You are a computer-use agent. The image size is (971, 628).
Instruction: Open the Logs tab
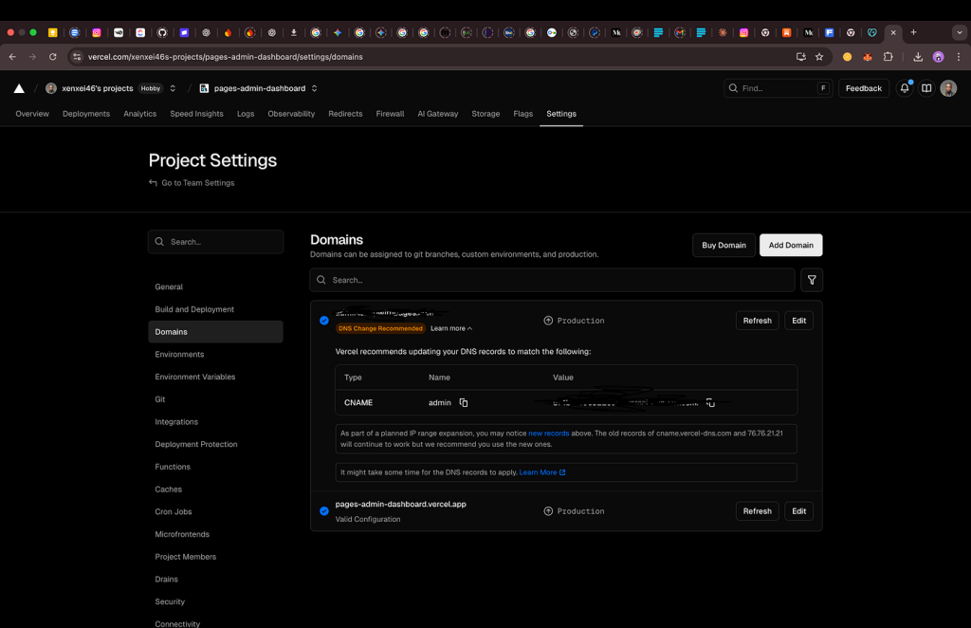click(246, 114)
